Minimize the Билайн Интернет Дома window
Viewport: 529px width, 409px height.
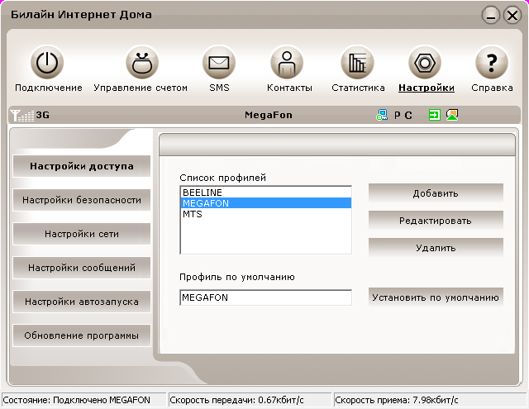pos(490,15)
